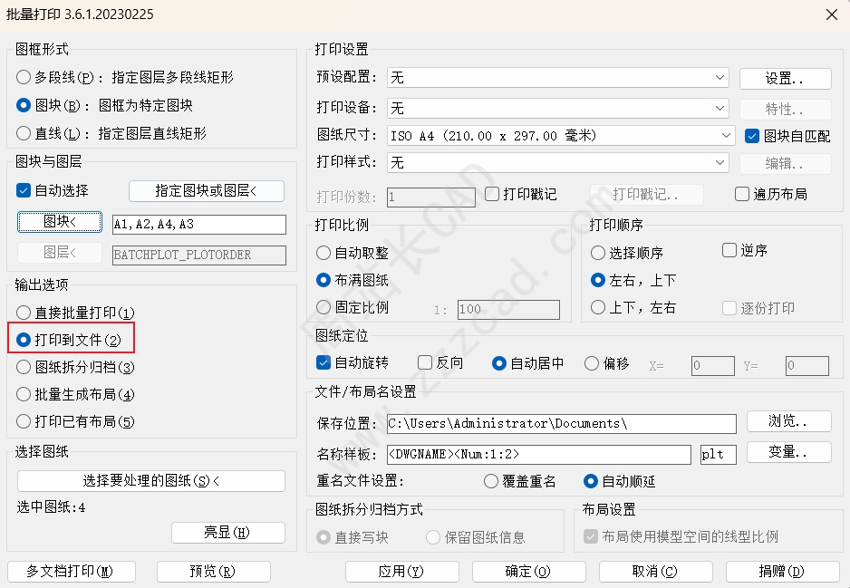Uncheck the 图块自匹配 checkbox
The height and width of the screenshot is (588, 850).
pyautogui.click(x=751, y=136)
